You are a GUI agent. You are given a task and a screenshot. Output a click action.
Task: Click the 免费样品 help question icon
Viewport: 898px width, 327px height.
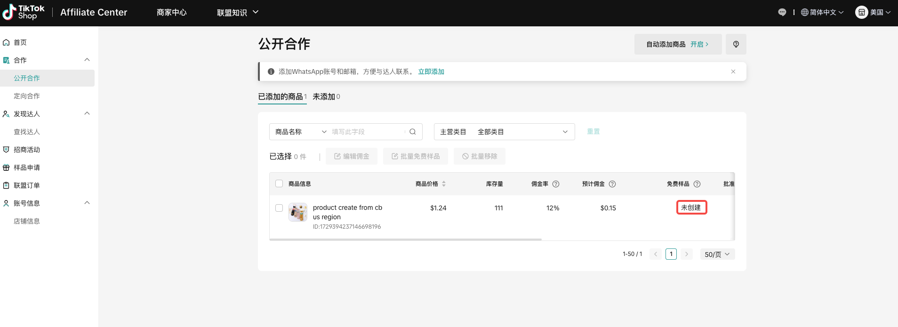pos(697,184)
